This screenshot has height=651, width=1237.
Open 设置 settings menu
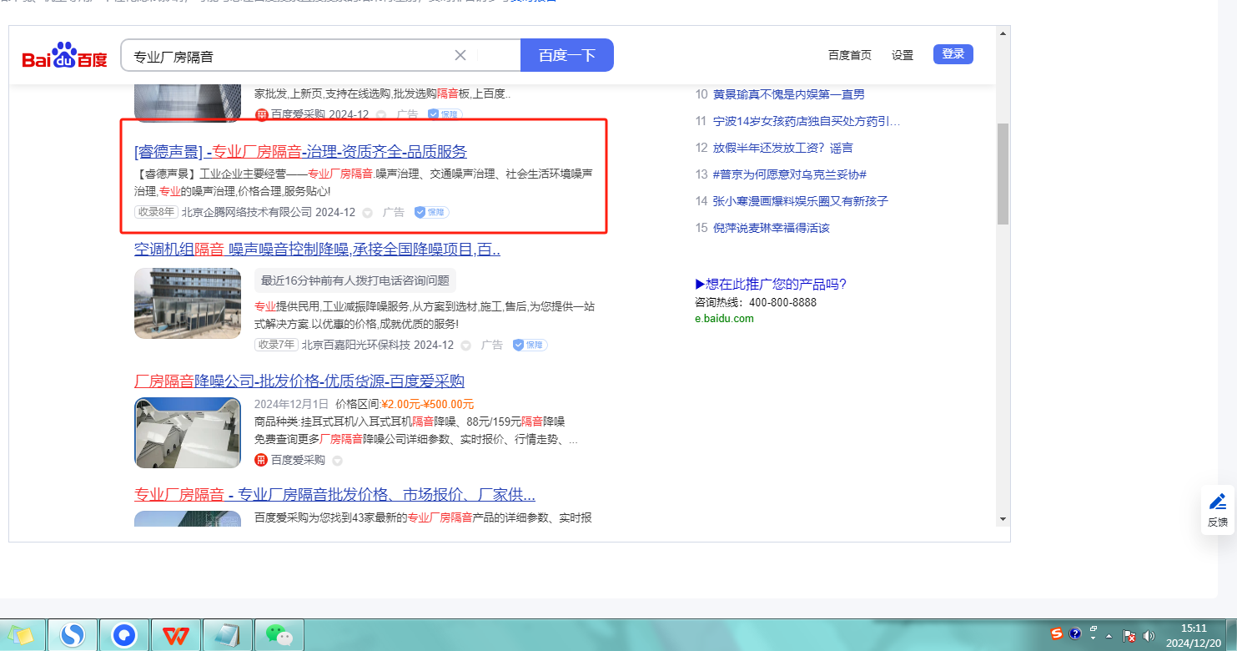pyautogui.click(x=902, y=55)
